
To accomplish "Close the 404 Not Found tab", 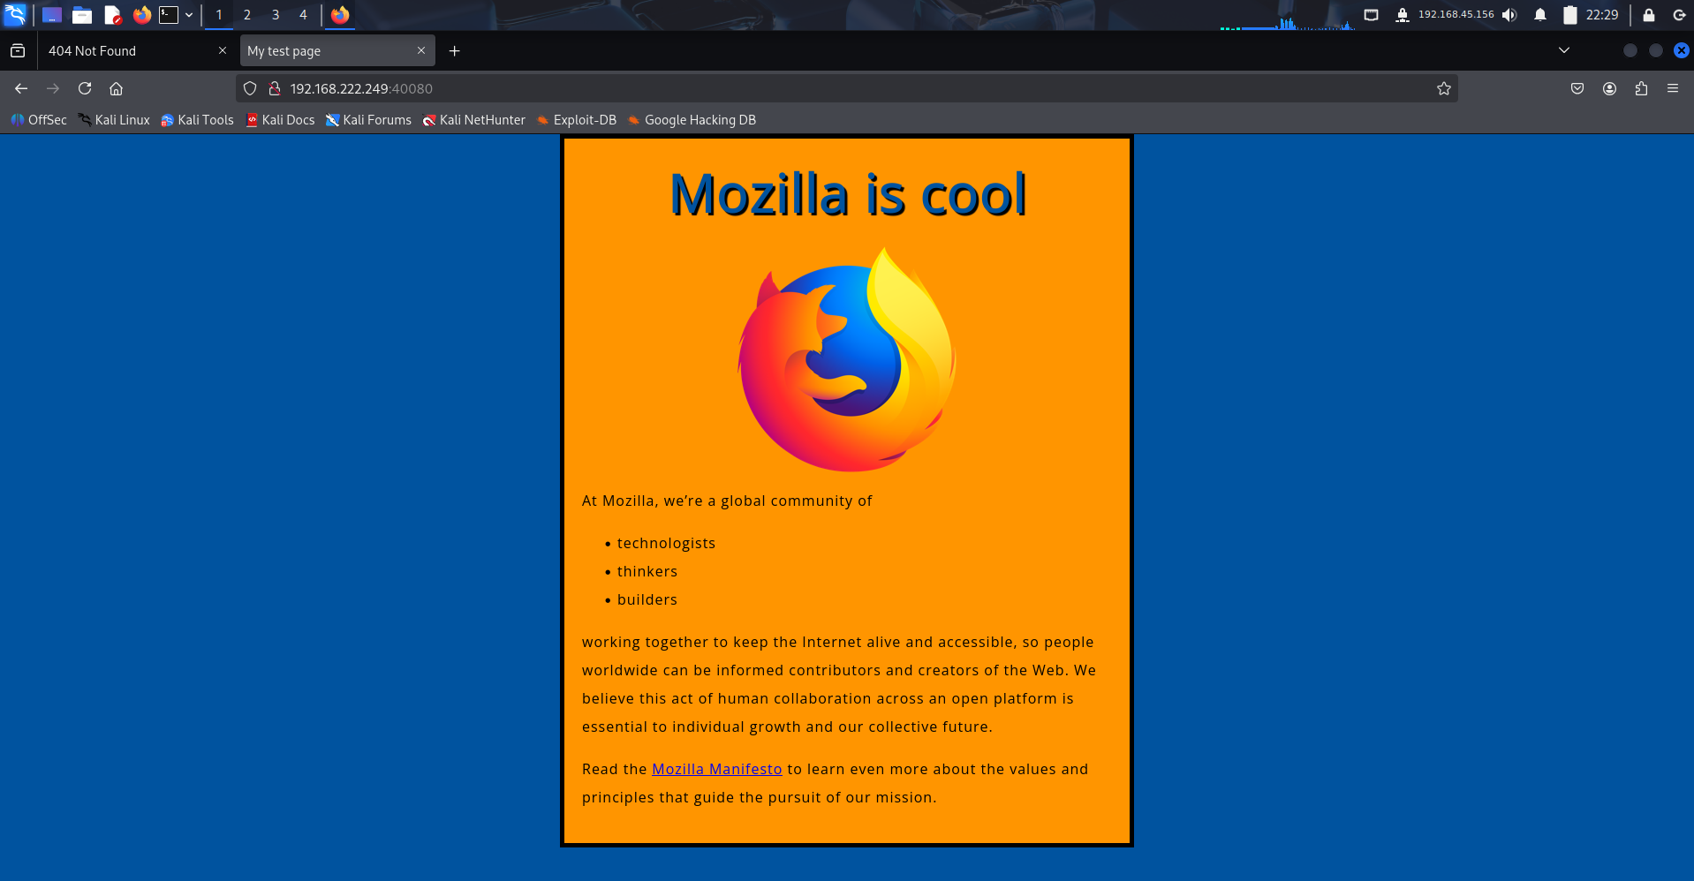I will pyautogui.click(x=223, y=50).
